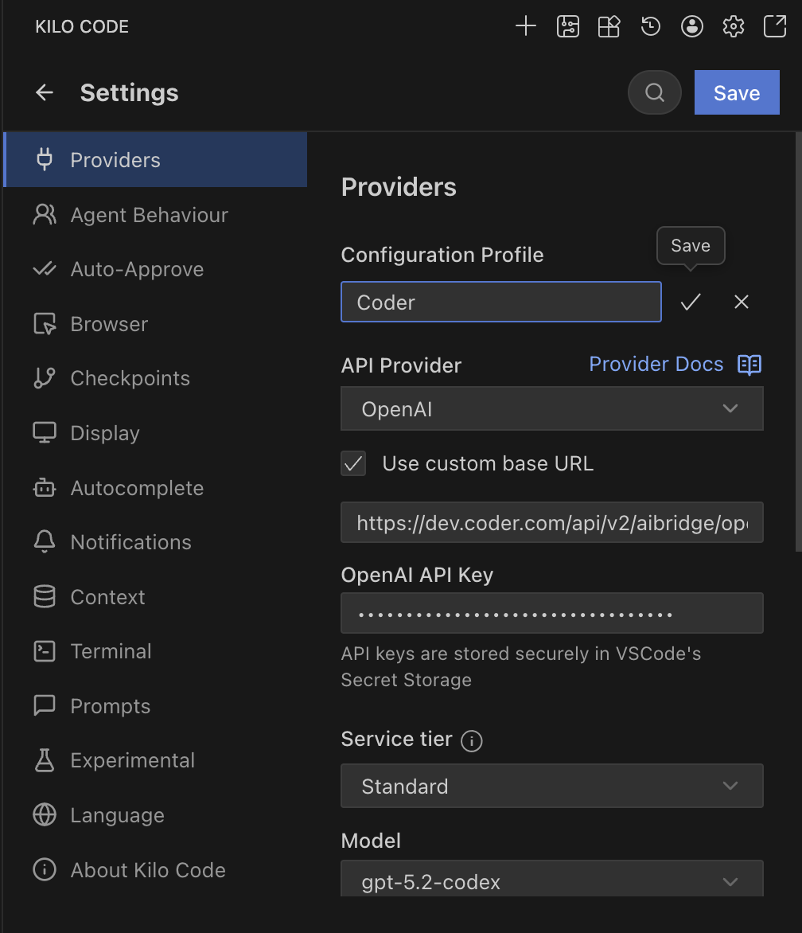Open Kilo Code in a new editor tab
Screen dimensions: 802x933
tap(774, 26)
